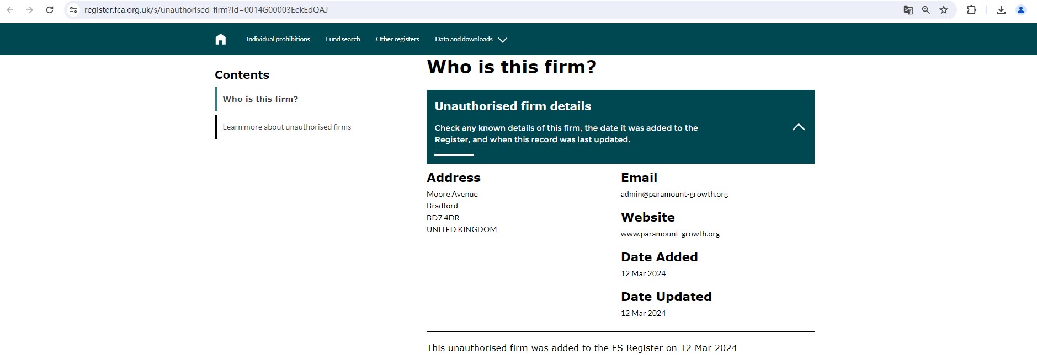Click the 'Moore Avenue' address line
The image size is (1037, 355).
[452, 194]
